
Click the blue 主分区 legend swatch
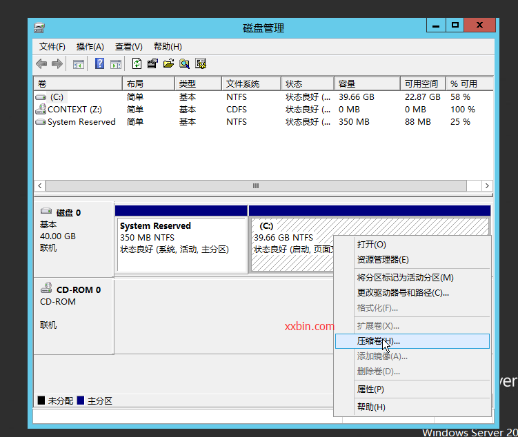pyautogui.click(x=81, y=400)
